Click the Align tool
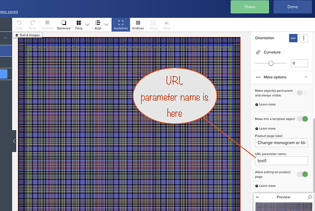The height and width of the screenshot is (211, 315). coord(98,25)
